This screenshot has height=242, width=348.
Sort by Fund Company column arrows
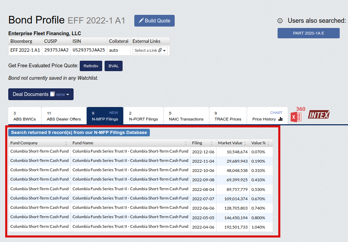click(66, 143)
